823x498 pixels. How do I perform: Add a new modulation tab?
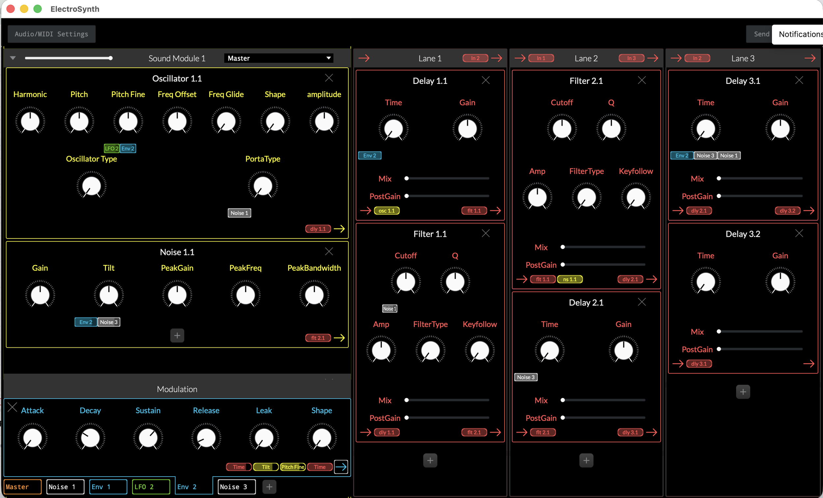[269, 486]
